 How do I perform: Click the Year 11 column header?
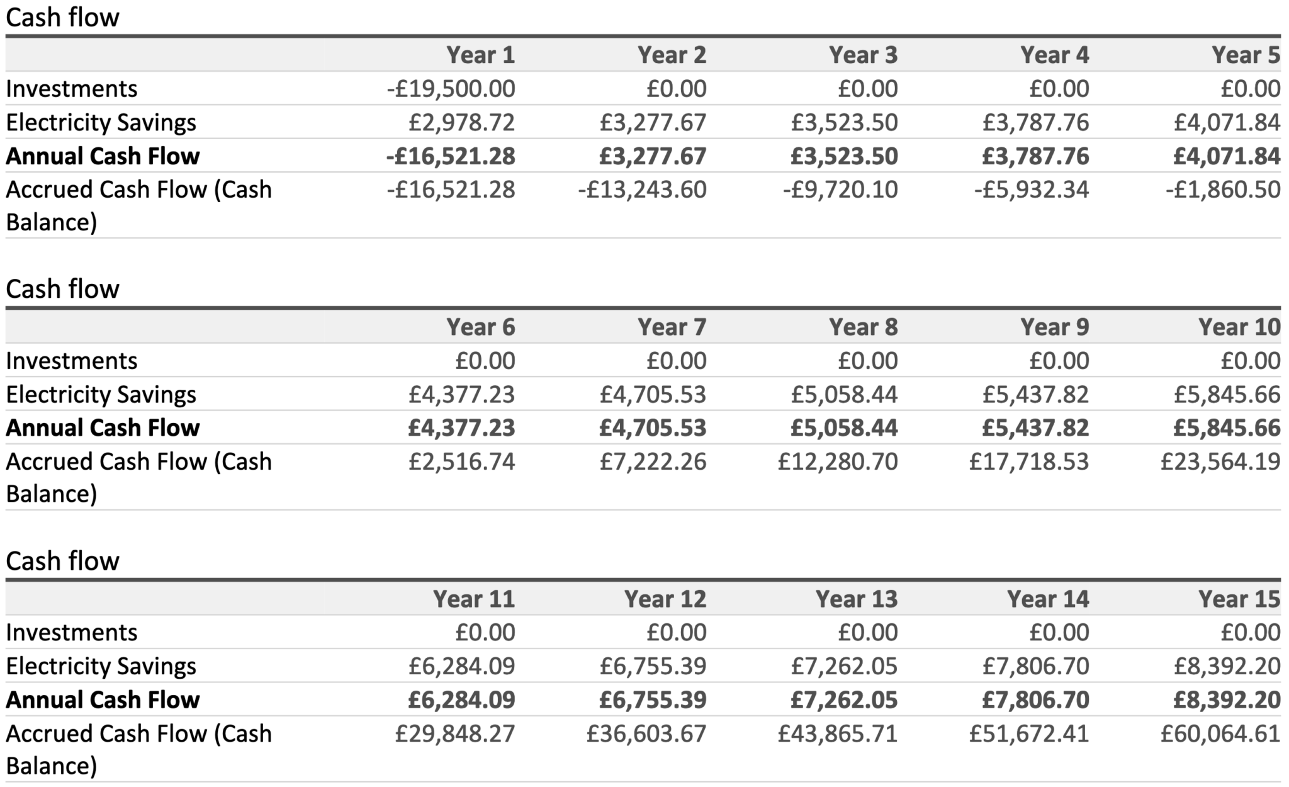[x=473, y=599]
